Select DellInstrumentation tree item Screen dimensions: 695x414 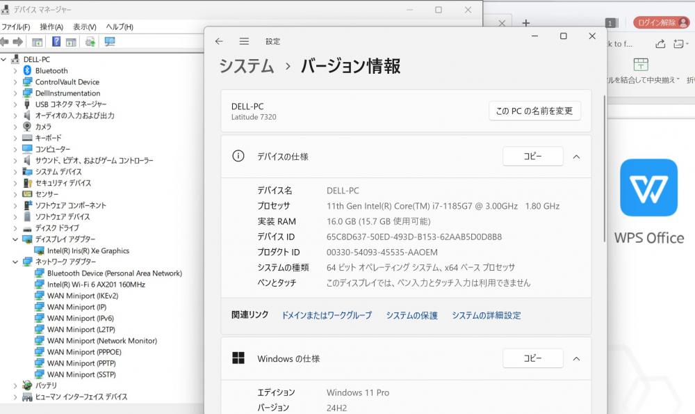(68, 93)
